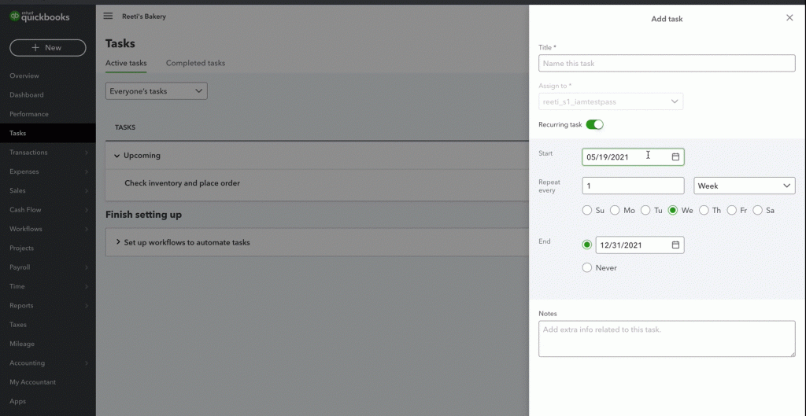Click the QuickBooks logo
This screenshot has height=416, width=806.
[x=39, y=17]
